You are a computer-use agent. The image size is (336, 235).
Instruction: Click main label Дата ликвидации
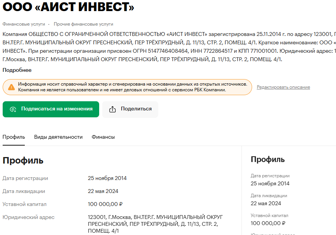(x=24, y=191)
